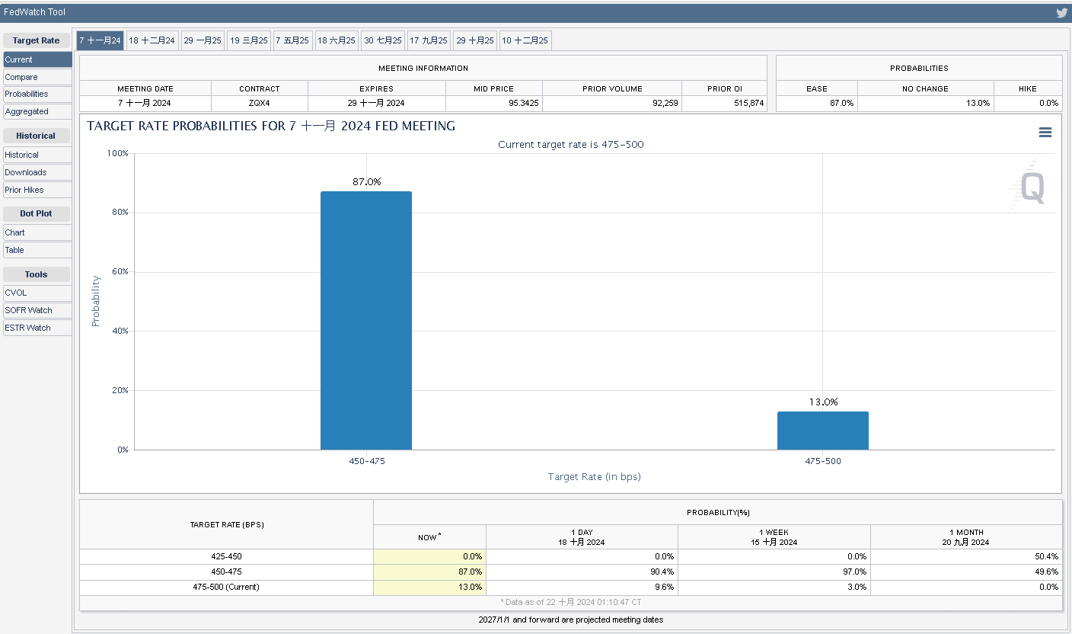
Task: Open the Downloads sidebar item
Action: pos(37,172)
